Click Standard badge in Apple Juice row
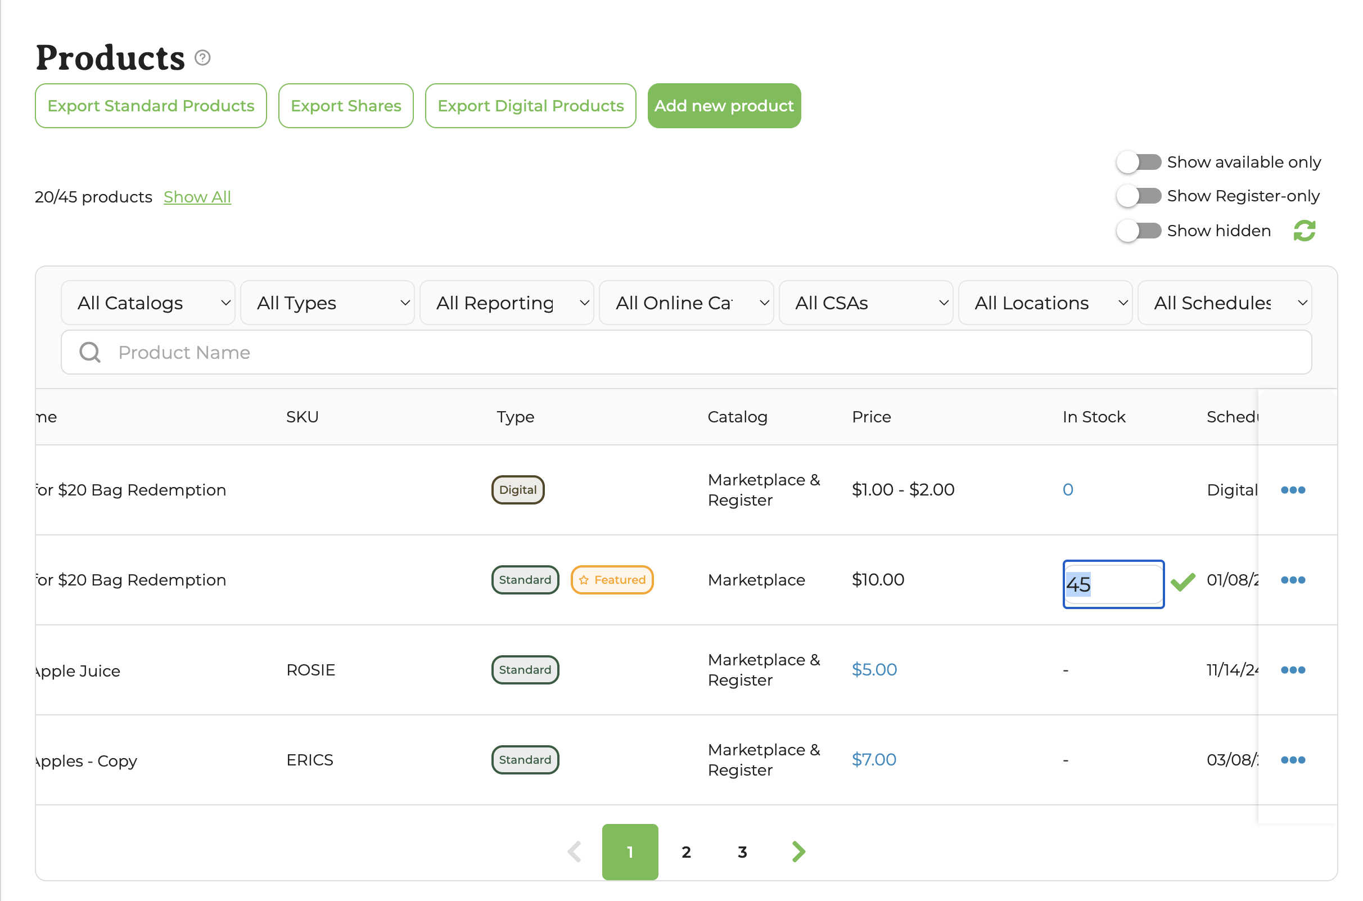1363x901 pixels. (x=525, y=670)
